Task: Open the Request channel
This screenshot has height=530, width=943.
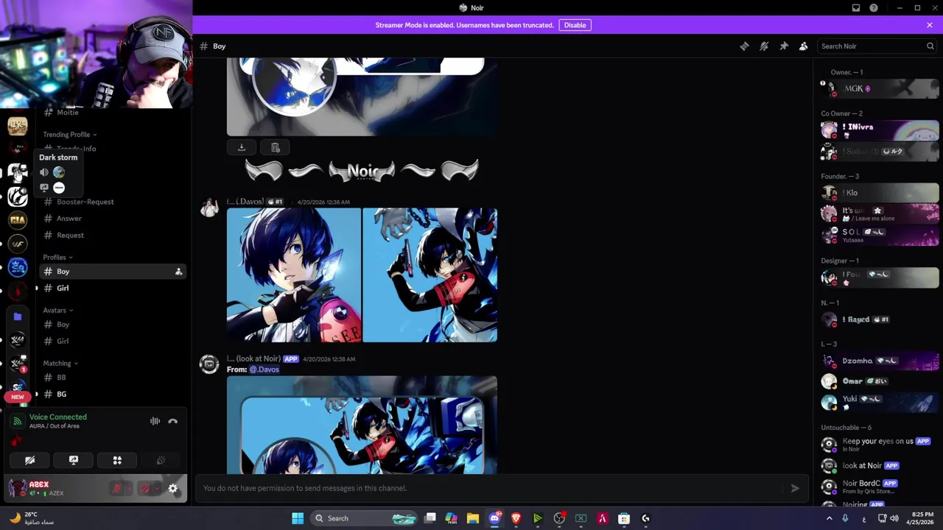Action: (112, 236)
